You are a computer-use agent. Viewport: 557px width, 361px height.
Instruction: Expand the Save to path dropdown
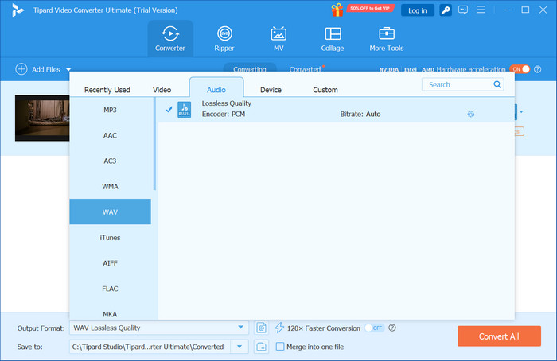[x=240, y=347]
